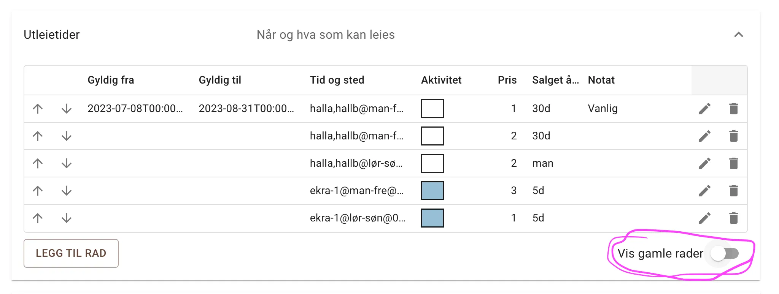Click the blue activity swatch for ekra-1@man-fre
The height and width of the screenshot is (294, 779).
pyautogui.click(x=432, y=191)
